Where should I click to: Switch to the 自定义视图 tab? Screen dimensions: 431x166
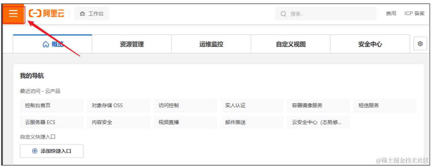pyautogui.click(x=291, y=44)
